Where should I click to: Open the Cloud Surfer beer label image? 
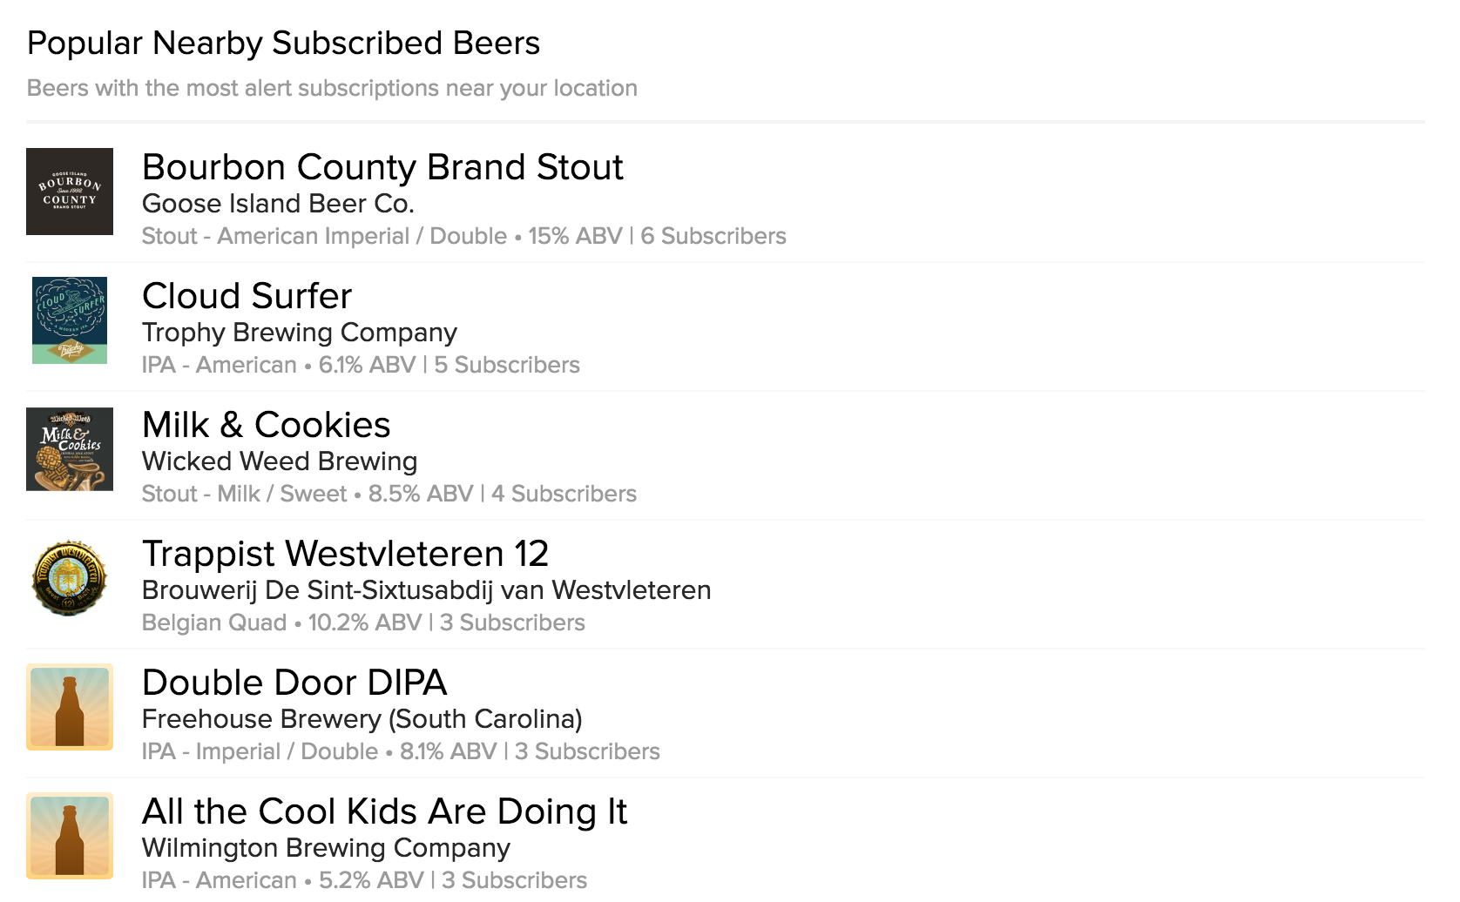[70, 320]
